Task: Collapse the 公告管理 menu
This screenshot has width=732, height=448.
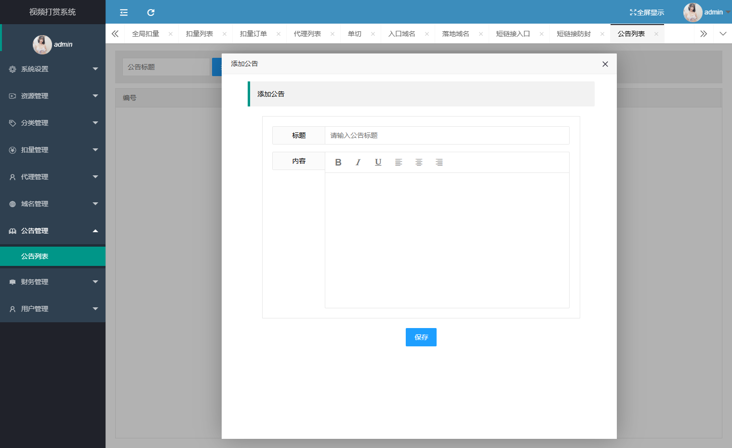Action: [x=53, y=231]
